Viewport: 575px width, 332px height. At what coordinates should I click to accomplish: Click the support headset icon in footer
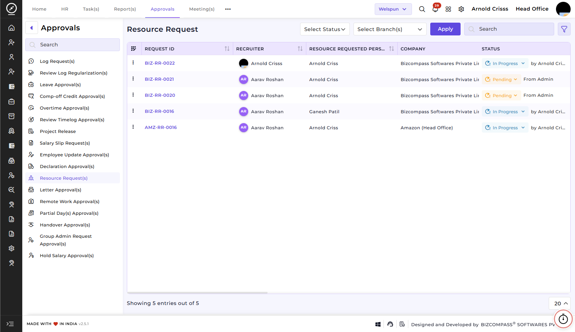390,324
